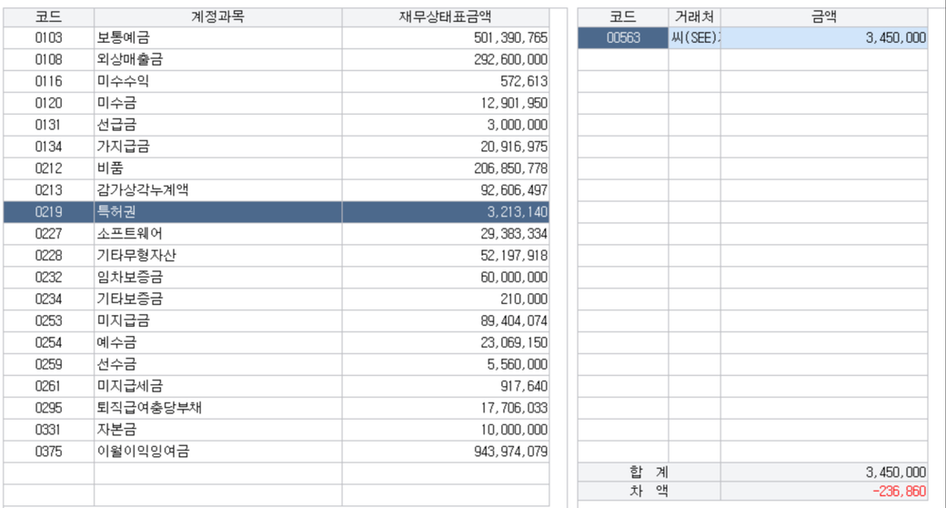Click the 재무상태표금액 column header

pos(446,17)
